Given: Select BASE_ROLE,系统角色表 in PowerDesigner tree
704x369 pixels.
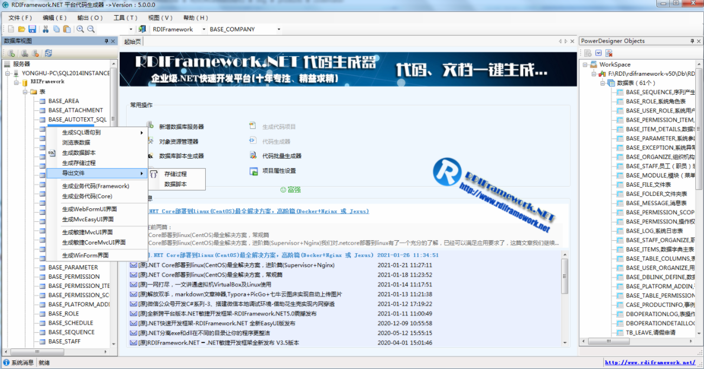Looking at the screenshot, I should coord(656,101).
